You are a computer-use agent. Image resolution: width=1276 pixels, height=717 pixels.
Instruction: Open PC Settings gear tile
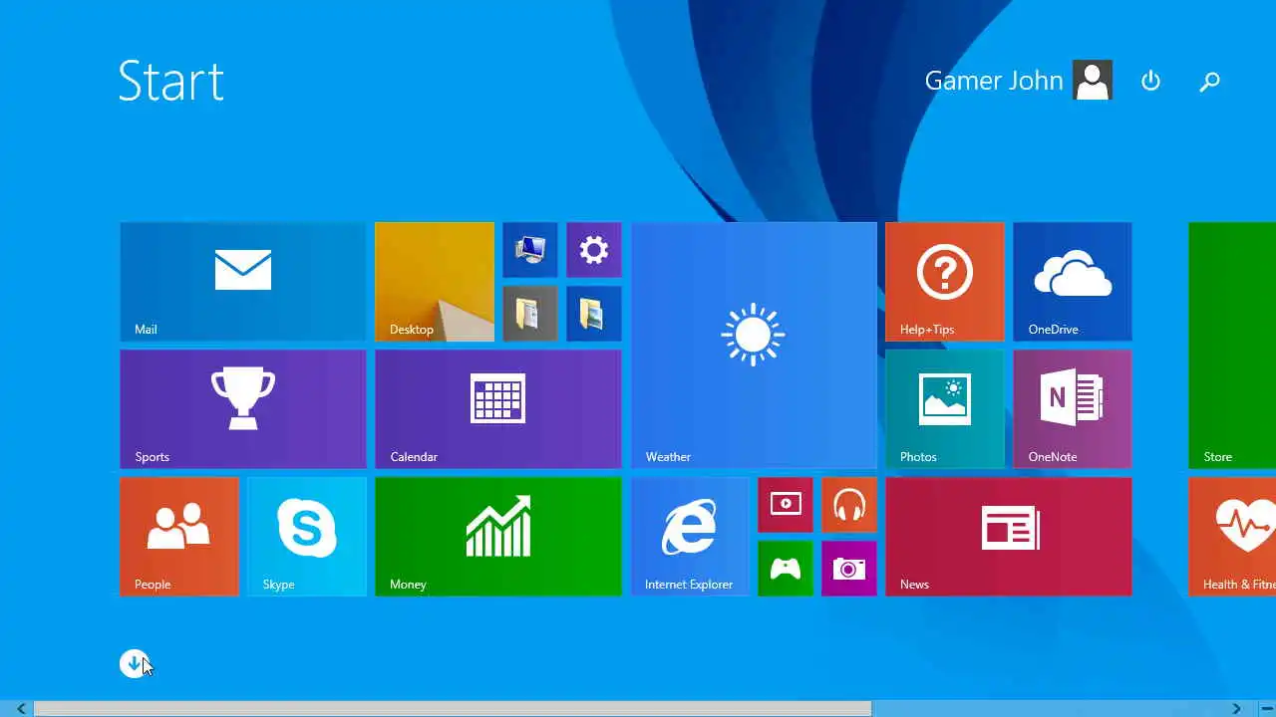click(594, 250)
